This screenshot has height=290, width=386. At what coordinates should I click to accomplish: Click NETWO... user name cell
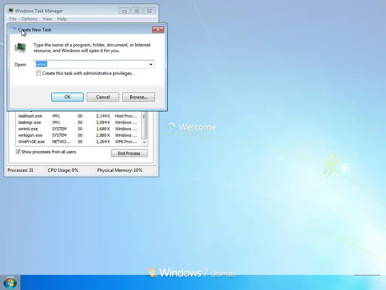[61, 142]
